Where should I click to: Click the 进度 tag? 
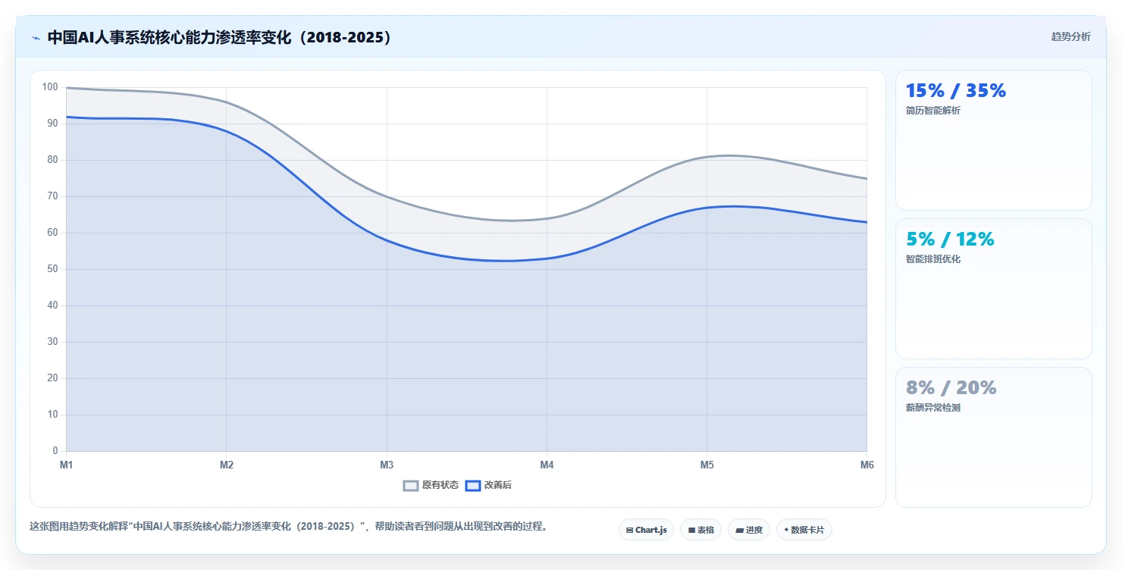click(748, 530)
